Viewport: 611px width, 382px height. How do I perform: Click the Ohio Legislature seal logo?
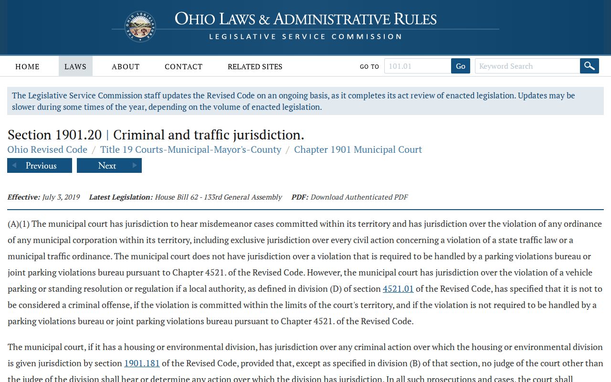tap(140, 27)
